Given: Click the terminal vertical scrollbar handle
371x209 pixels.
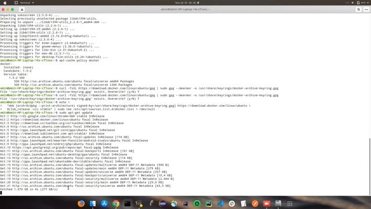Looking at the screenshot, I should pos(370,167).
